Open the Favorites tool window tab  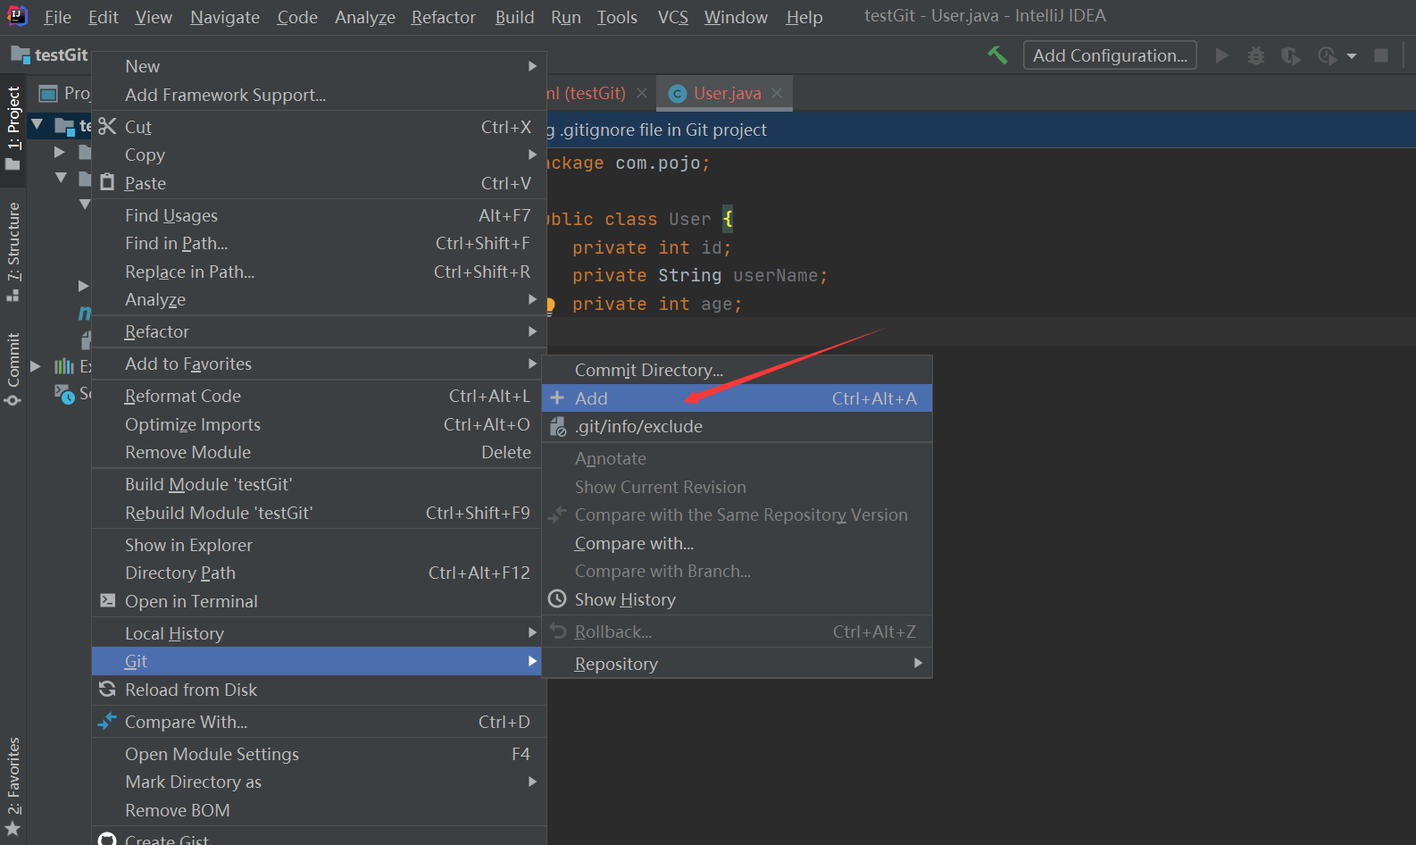pos(13,786)
